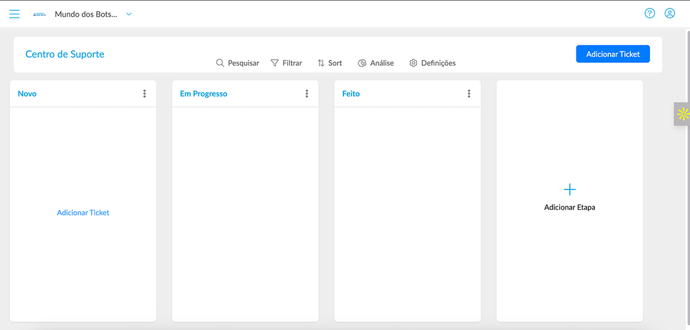Screen dimensions: 690x330
Task: Open the user profile icon
Action: click(x=669, y=13)
